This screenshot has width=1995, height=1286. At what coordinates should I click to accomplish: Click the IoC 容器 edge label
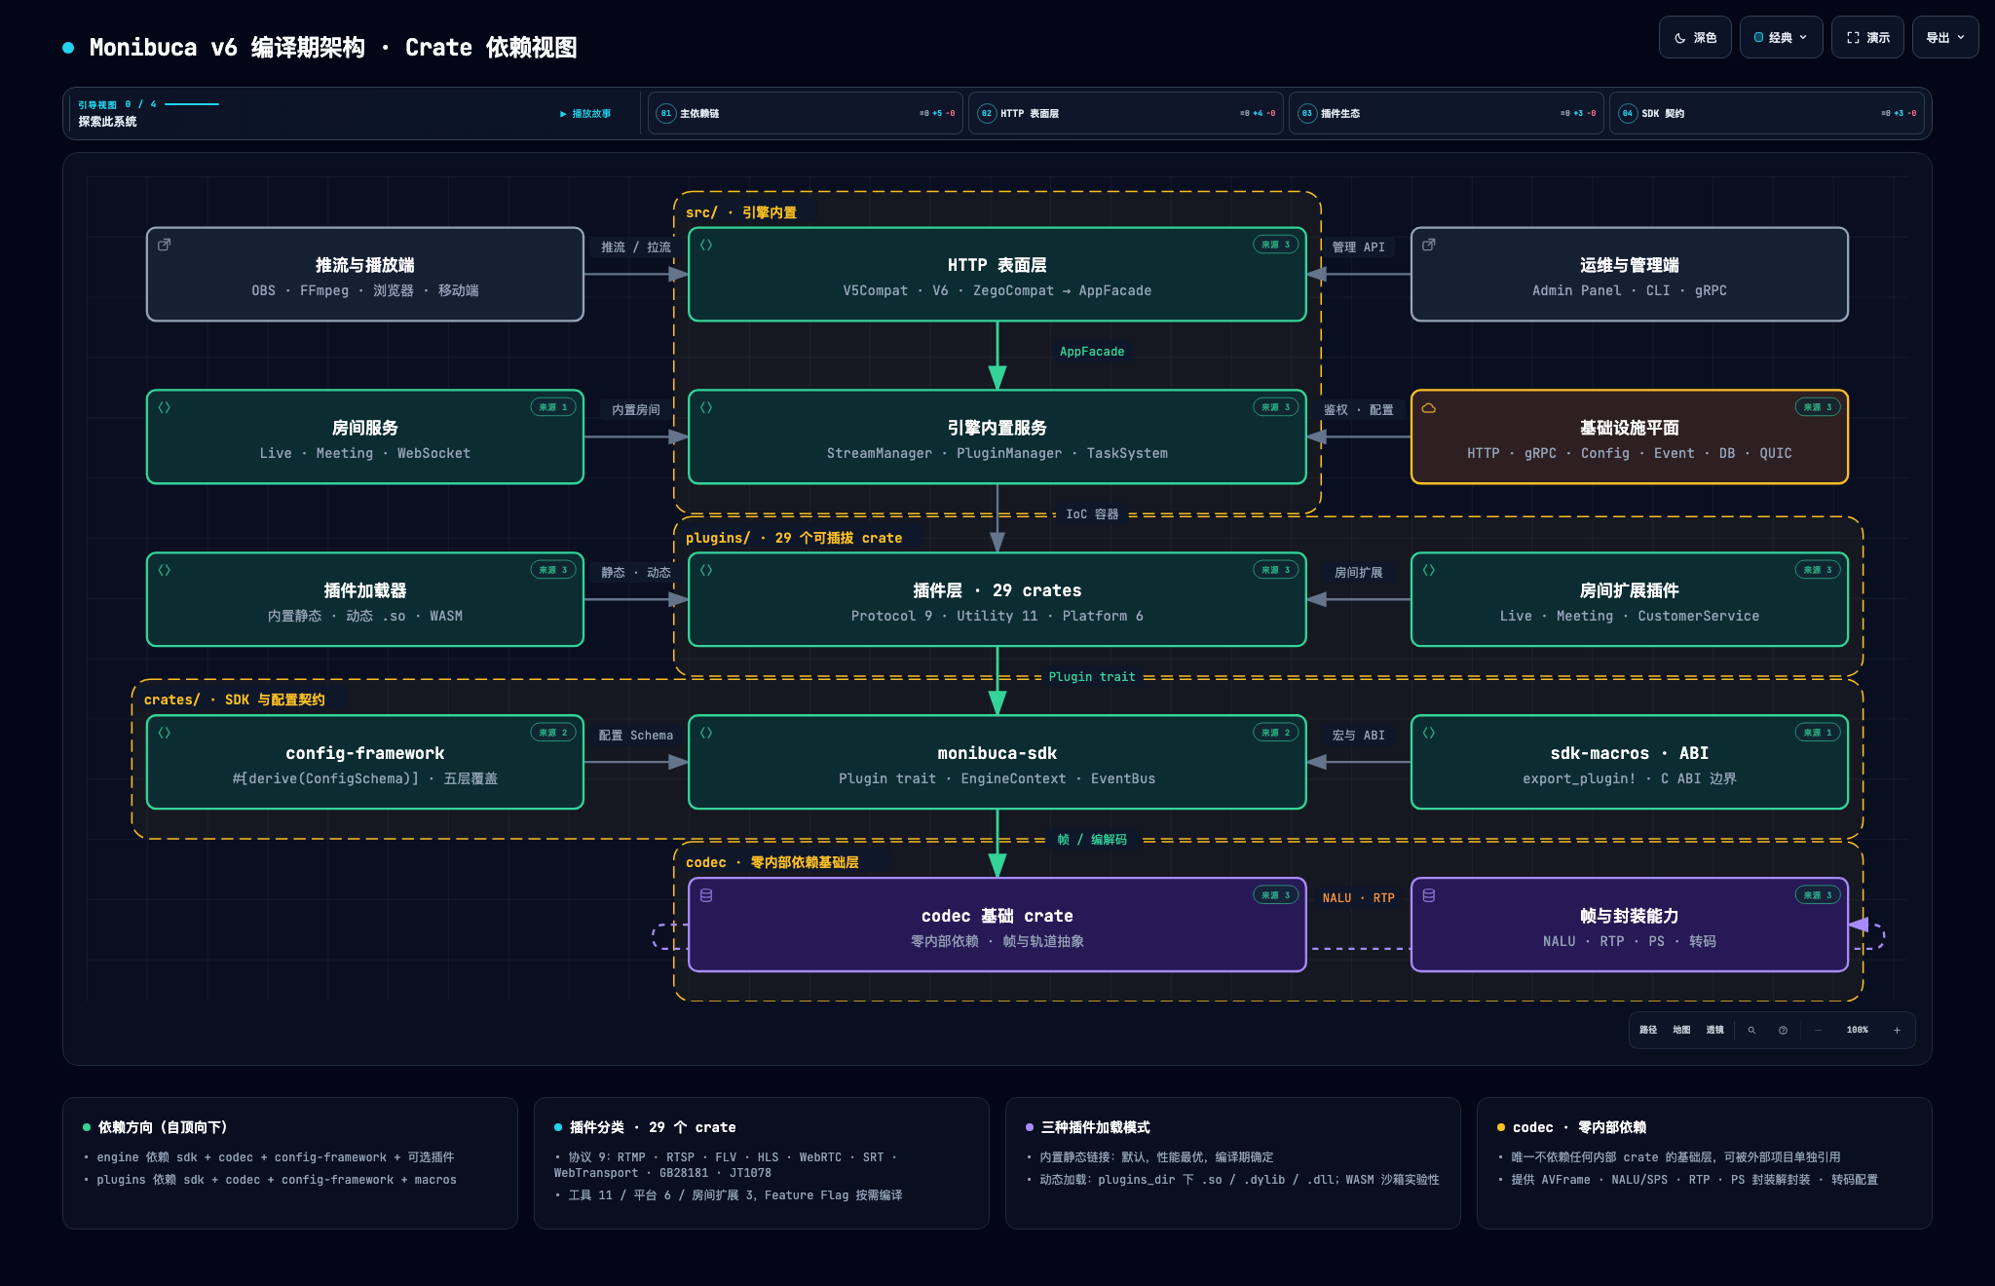click(x=1092, y=514)
